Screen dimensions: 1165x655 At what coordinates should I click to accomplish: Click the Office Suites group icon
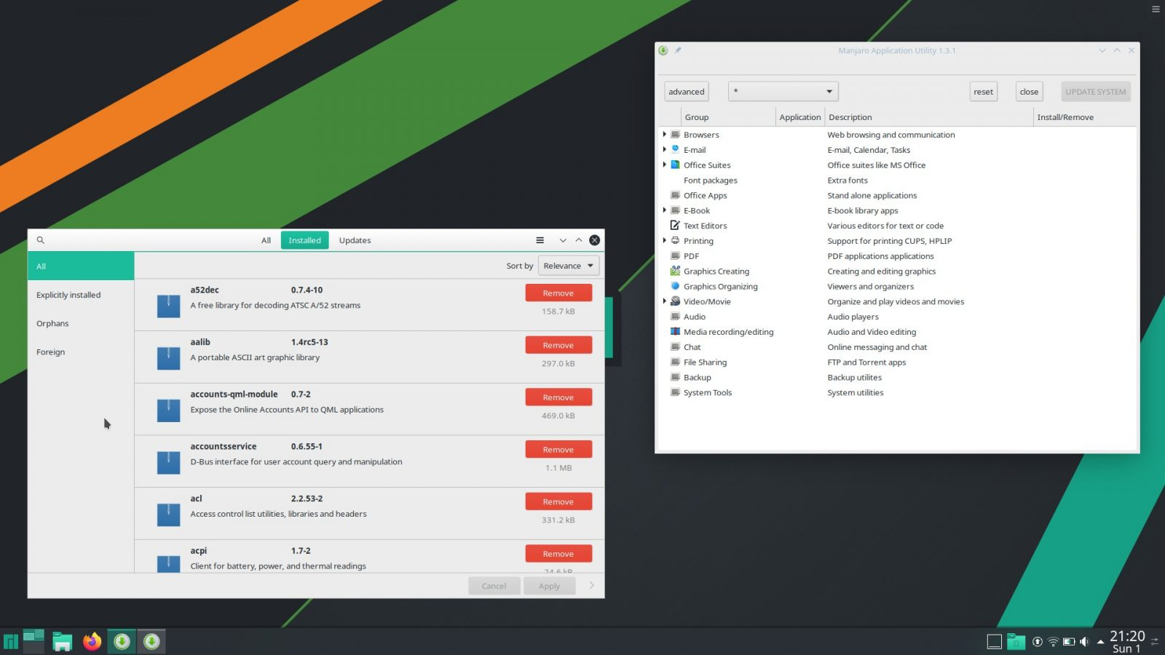pos(676,165)
